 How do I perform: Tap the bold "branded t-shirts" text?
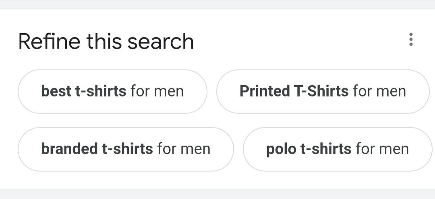pos(97,149)
